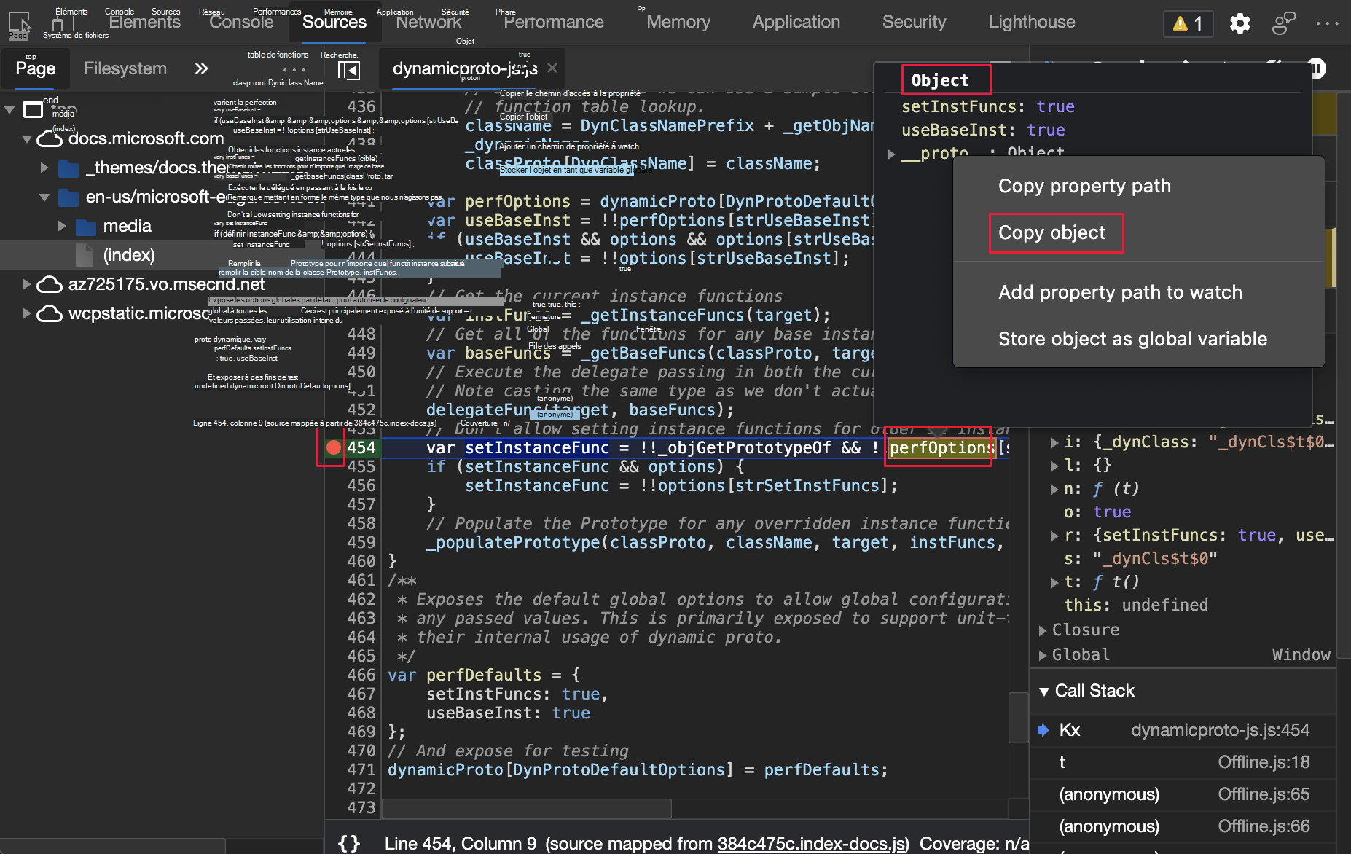Toggle the navigator sidebar icon
The image size is (1351, 854).
(349, 70)
